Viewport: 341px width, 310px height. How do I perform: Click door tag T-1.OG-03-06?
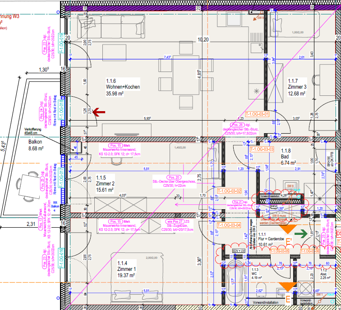point(310,251)
